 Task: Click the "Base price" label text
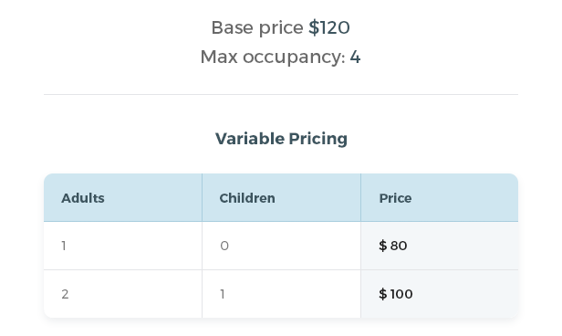[257, 28]
